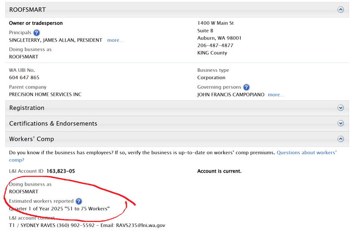360x236 pixels.
Task: Select the Corporation business type value
Action: (211, 77)
